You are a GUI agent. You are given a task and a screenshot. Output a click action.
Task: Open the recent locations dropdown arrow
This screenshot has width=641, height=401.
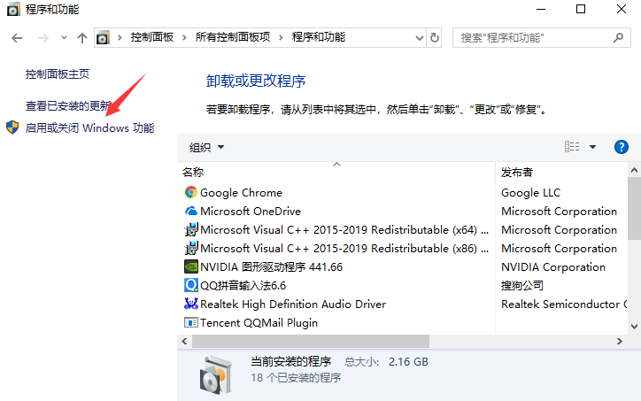coord(63,38)
